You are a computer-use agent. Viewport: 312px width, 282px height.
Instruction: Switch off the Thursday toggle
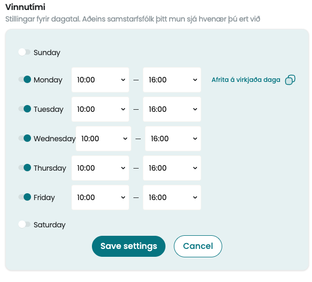point(25,168)
